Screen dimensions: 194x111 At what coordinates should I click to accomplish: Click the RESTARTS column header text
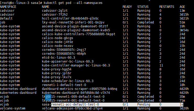click(167, 7)
